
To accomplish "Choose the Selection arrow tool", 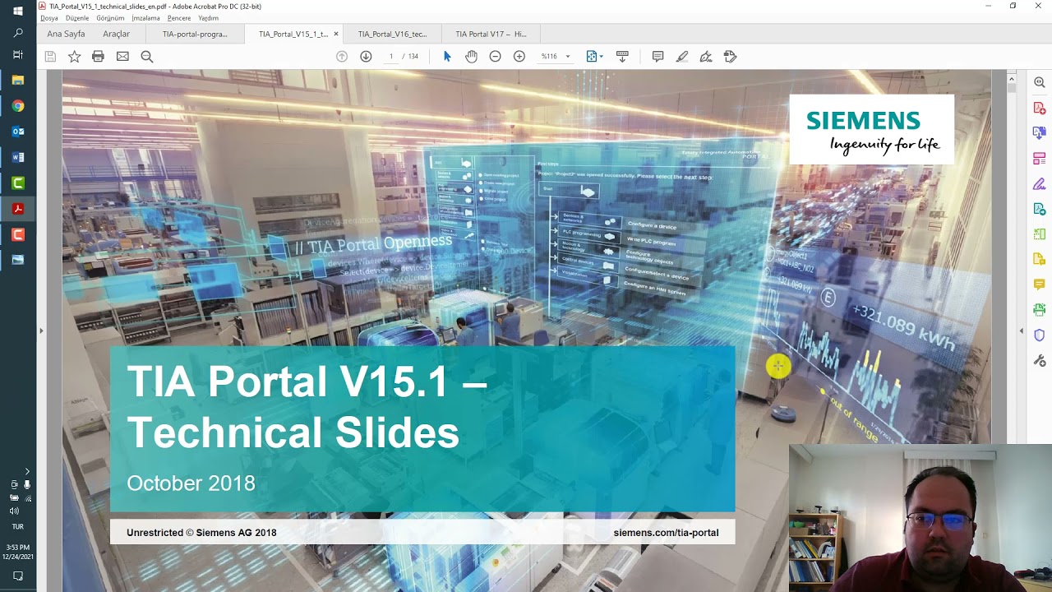I will coord(447,57).
